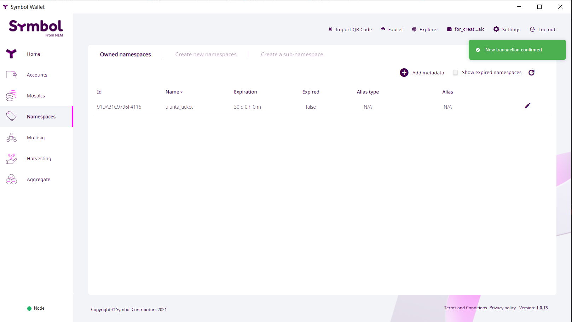Click the Node label at the bottom of the sidebar
Image resolution: width=572 pixels, height=322 pixels.
(39, 308)
